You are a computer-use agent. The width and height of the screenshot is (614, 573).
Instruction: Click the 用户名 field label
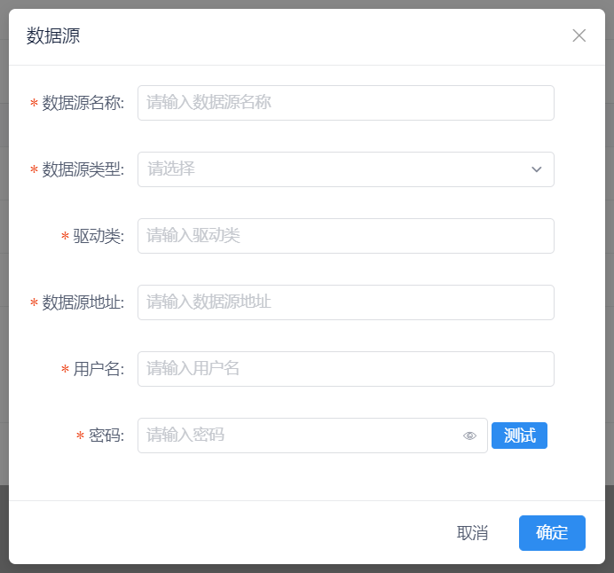pyautogui.click(x=98, y=370)
